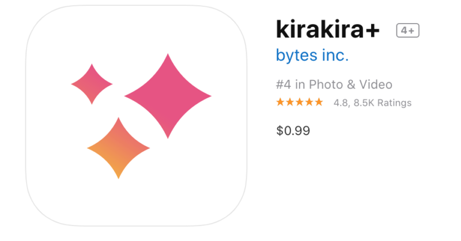This screenshot has width=461, height=241.
Task: Click the second orange rating star
Action: pos(290,102)
